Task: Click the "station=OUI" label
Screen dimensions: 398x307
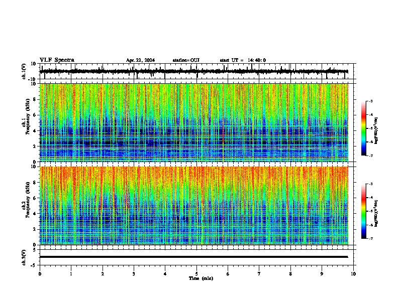Action: click(186, 60)
